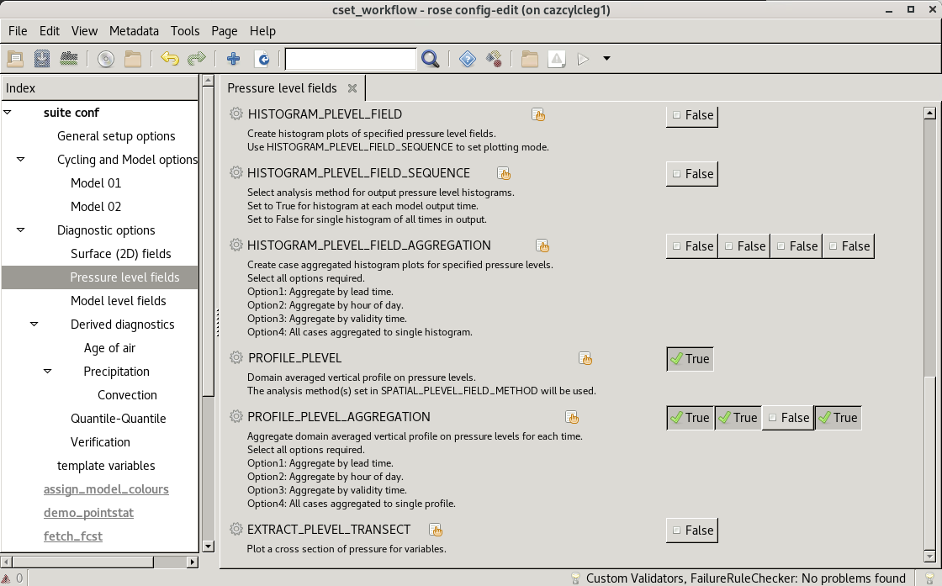The width and height of the screenshot is (942, 586).
Task: Collapse the Derived diagnostics tree node
Action: 34,325
